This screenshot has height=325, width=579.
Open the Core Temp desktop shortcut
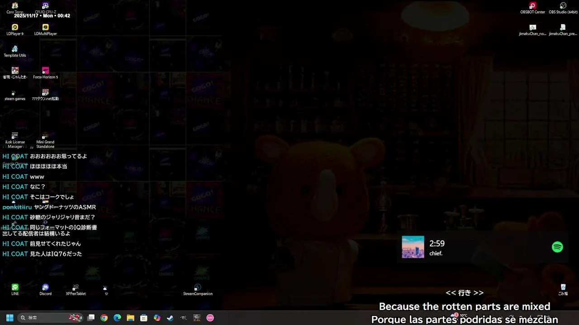15,8
